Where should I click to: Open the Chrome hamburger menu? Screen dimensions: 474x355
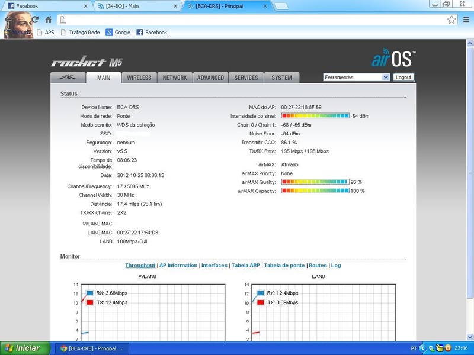466,20
